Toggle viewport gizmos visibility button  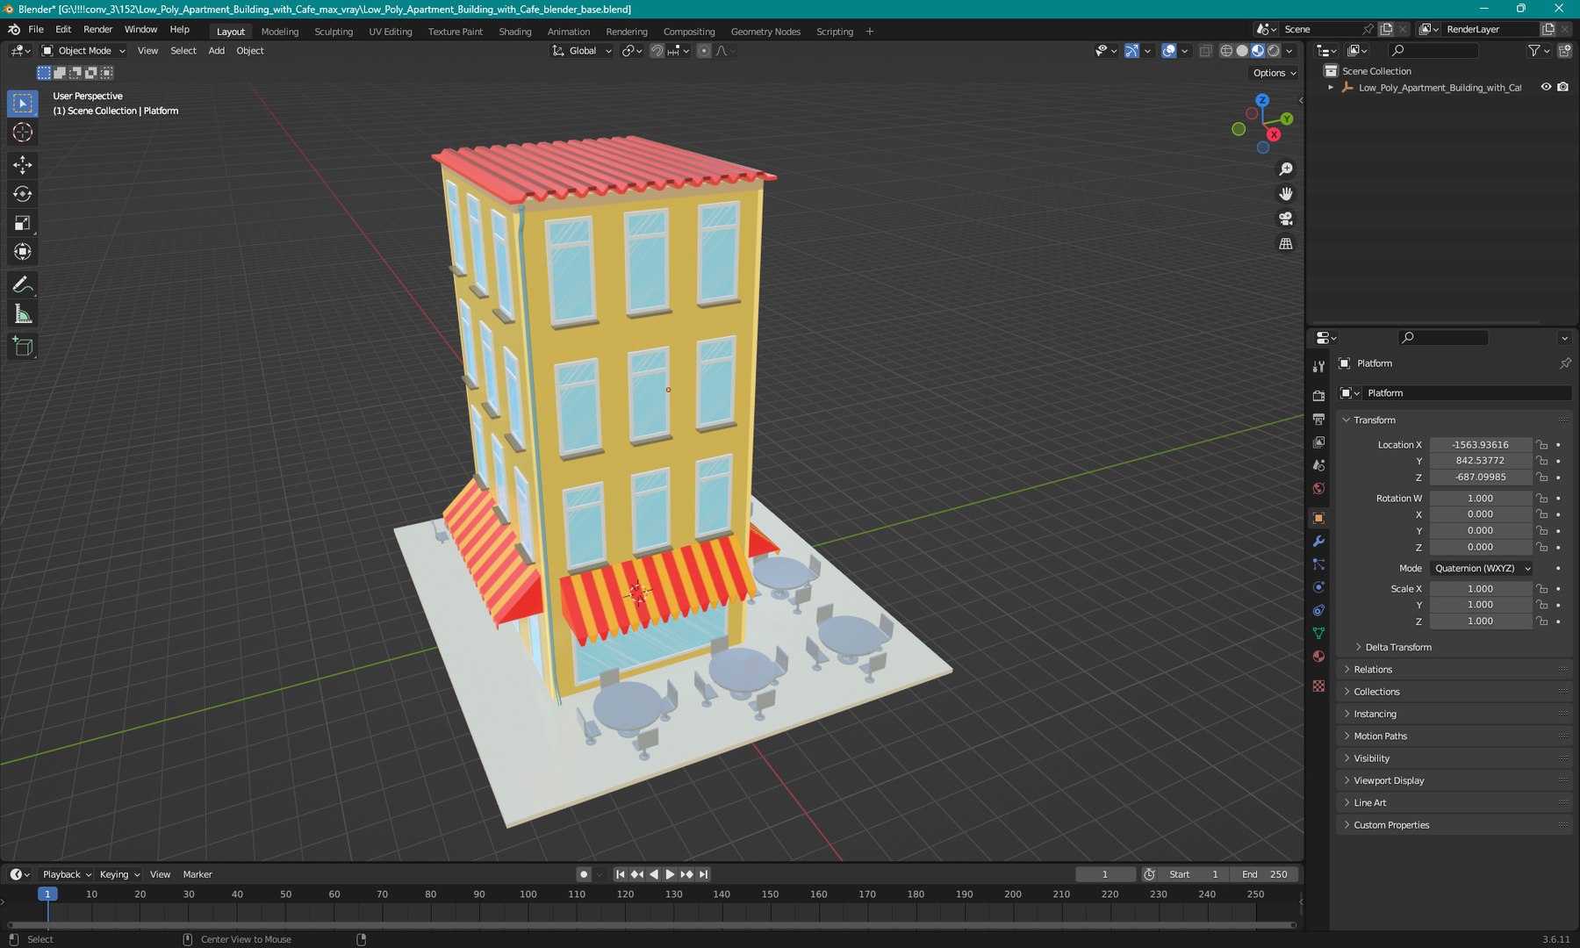(1132, 51)
